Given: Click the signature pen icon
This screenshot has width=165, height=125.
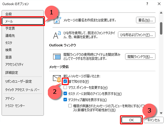Looking at the screenshot, I should pos(57,20).
